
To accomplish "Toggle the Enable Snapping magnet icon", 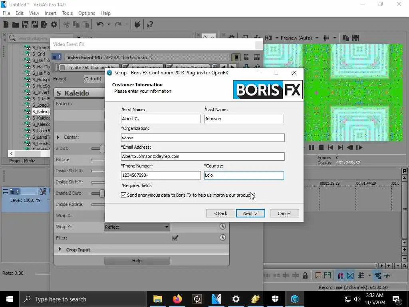I will point(340,276).
